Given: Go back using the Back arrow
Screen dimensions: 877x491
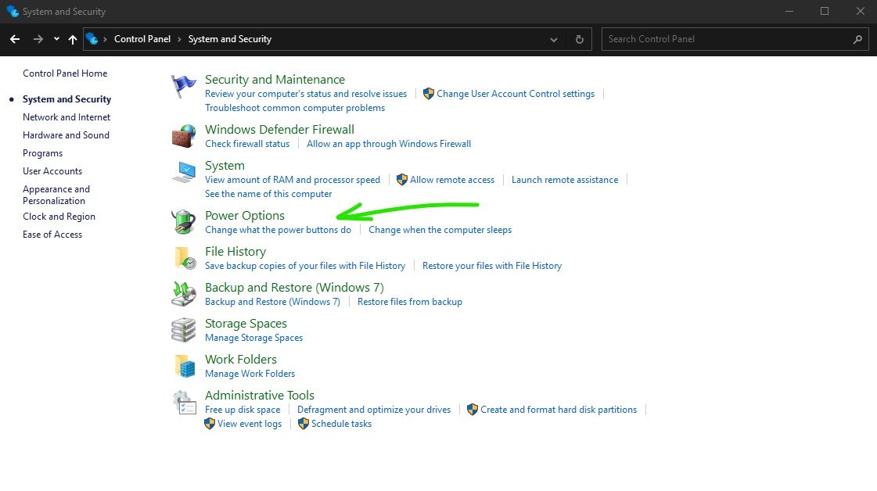Looking at the screenshot, I should [15, 39].
